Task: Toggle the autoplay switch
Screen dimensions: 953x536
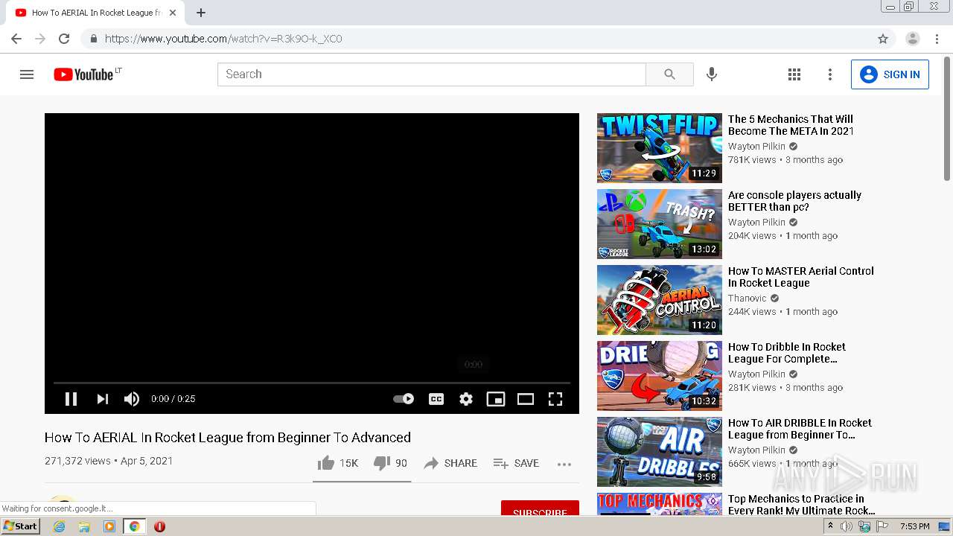Action: (404, 399)
